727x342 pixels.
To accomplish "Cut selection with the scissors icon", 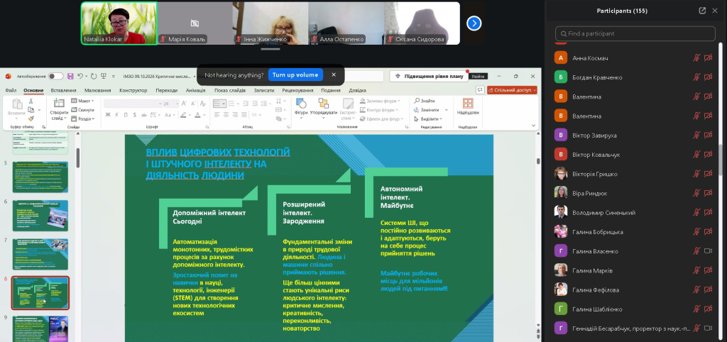I will coord(31,101).
